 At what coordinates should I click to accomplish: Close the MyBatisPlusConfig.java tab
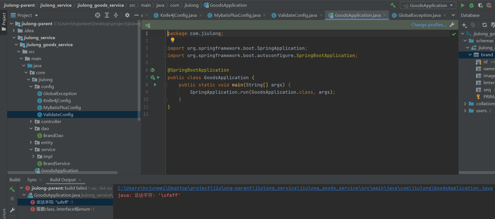264,15
